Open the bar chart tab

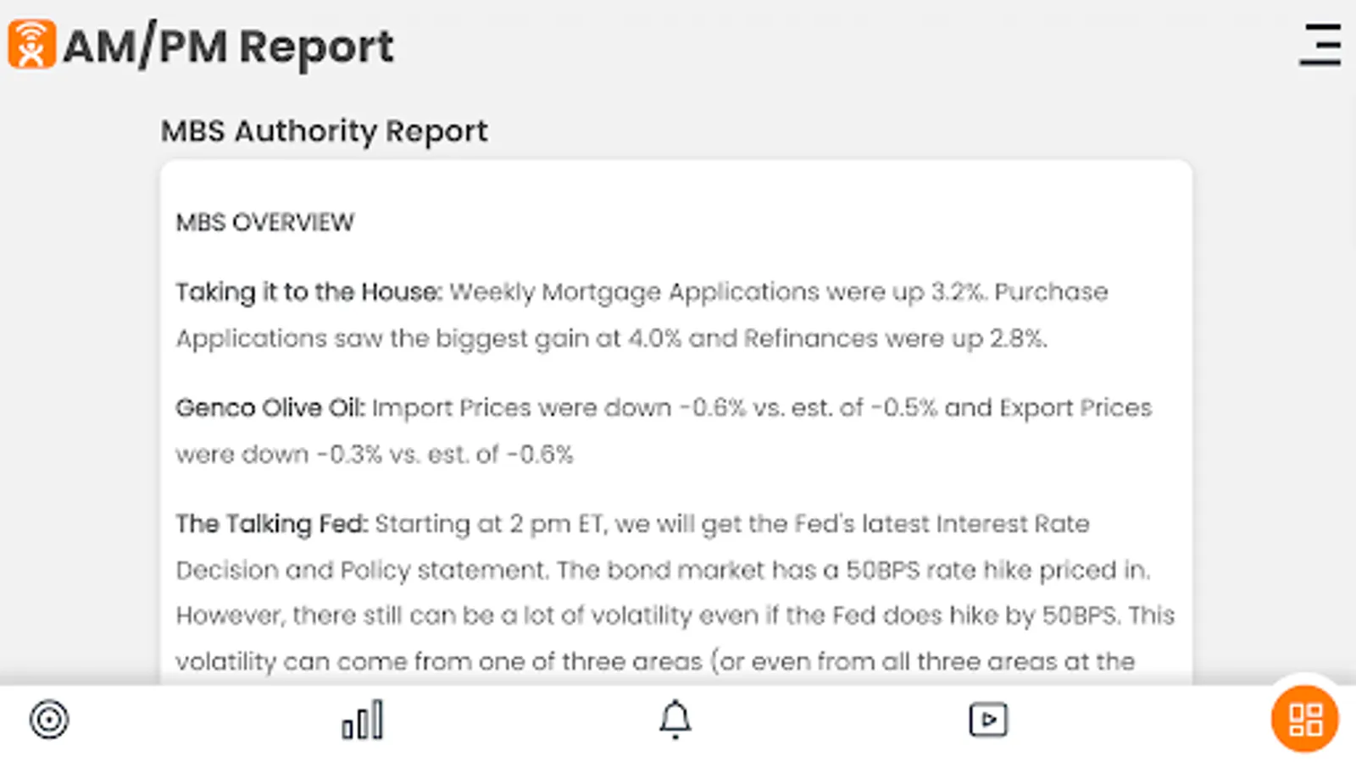coord(363,721)
